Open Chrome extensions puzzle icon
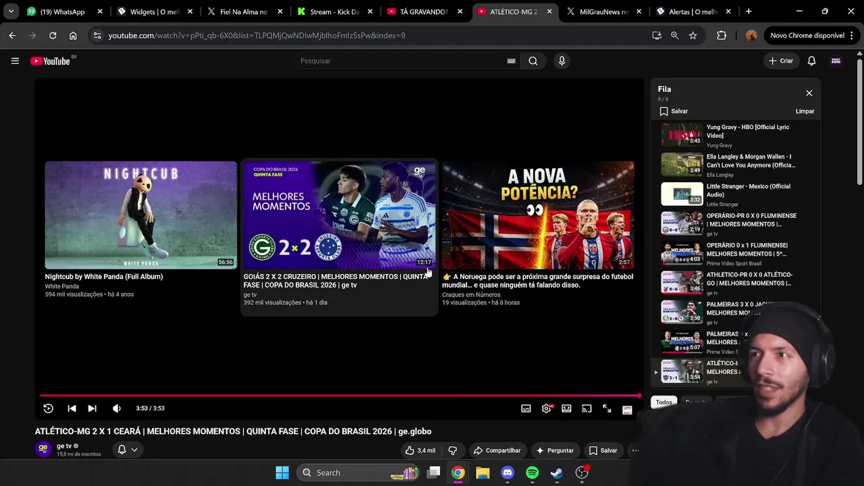Screen dimensions: 864x486 click(x=722, y=35)
